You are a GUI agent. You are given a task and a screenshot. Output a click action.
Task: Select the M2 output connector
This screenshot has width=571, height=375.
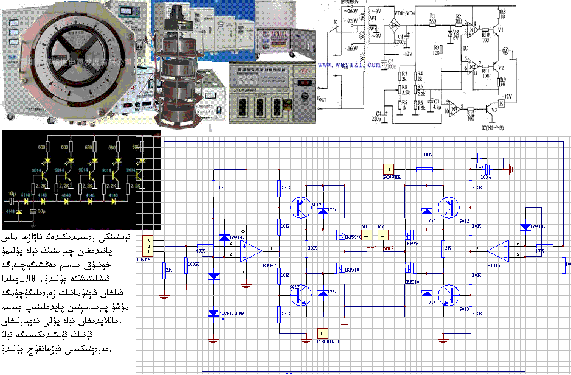click(383, 236)
